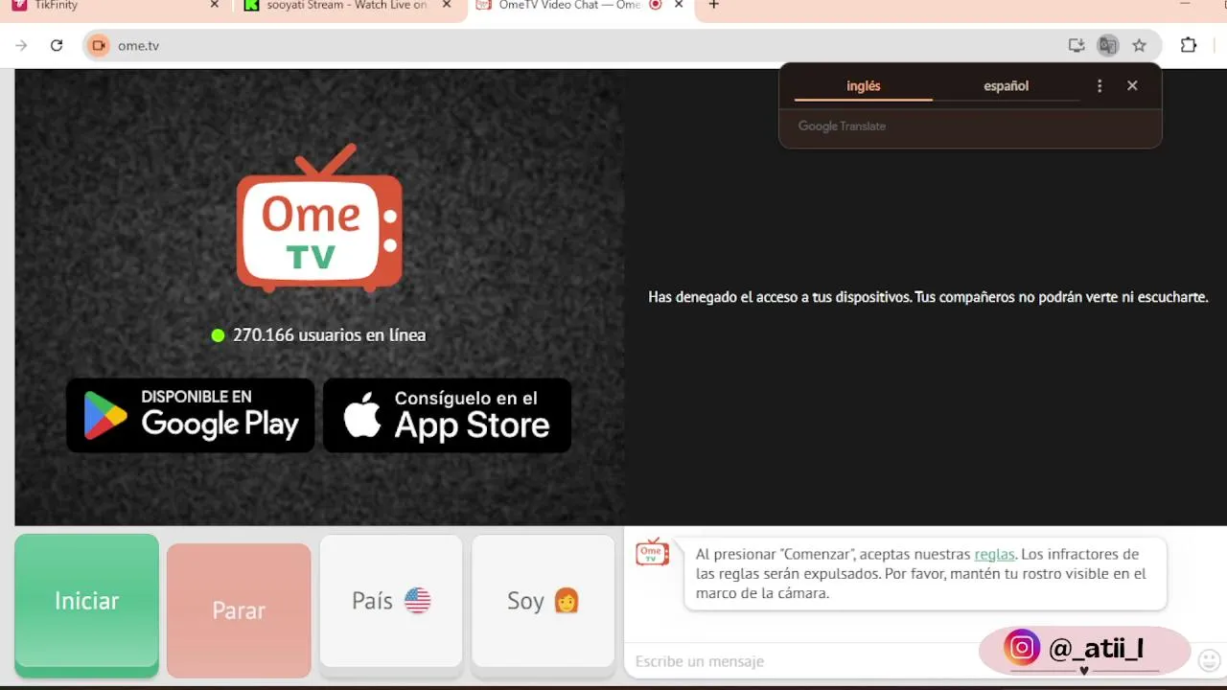Click the 270.166 usuarios en línea text

329,335
